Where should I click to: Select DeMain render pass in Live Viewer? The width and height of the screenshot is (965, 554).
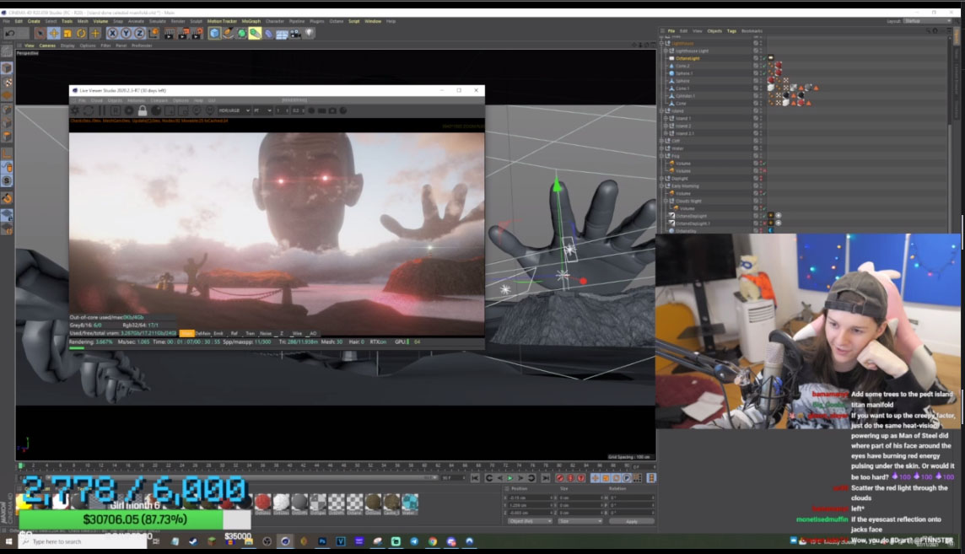tap(202, 333)
